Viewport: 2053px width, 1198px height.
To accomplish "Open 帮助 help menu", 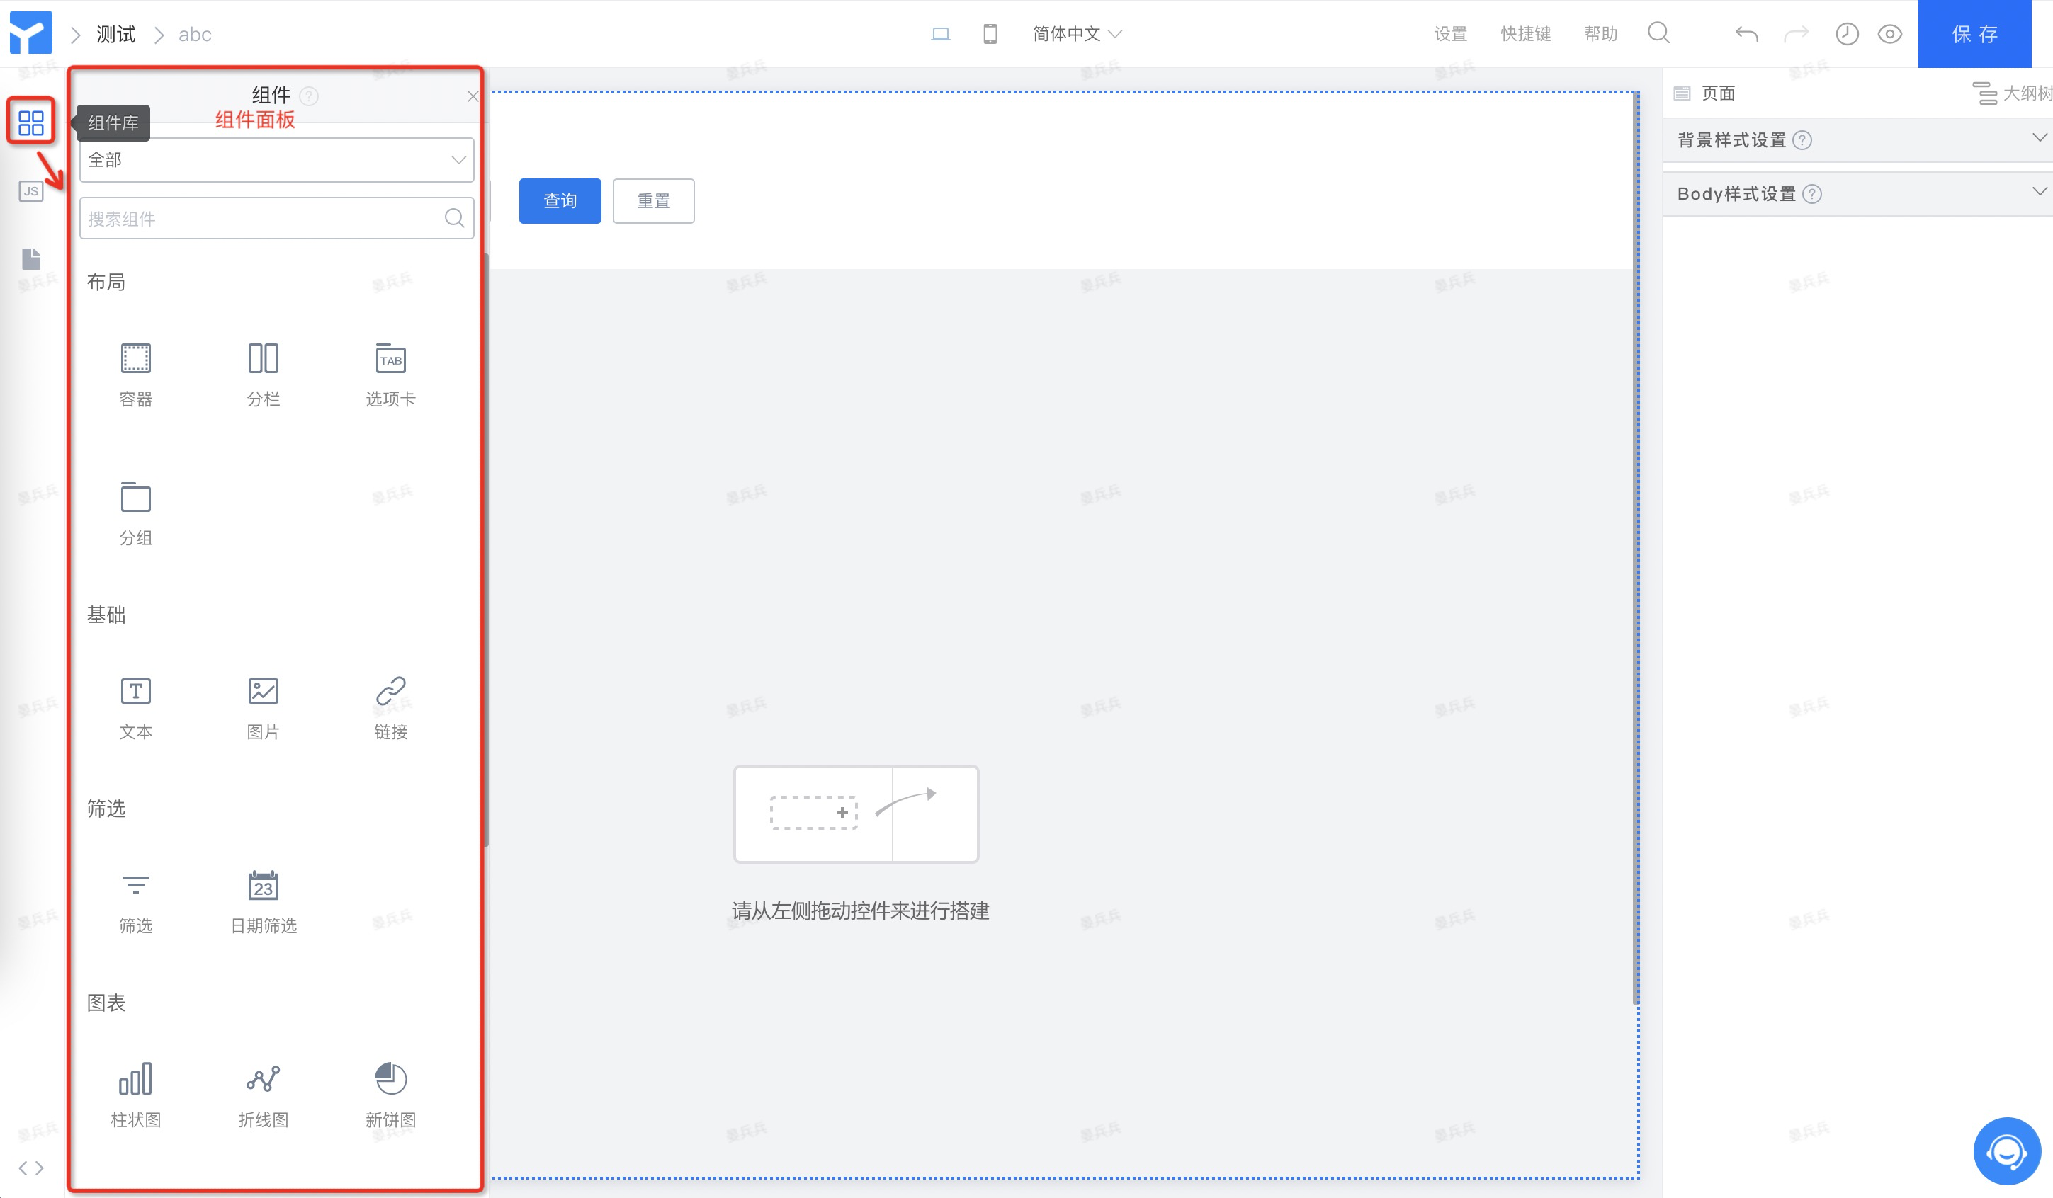I will coord(1600,34).
